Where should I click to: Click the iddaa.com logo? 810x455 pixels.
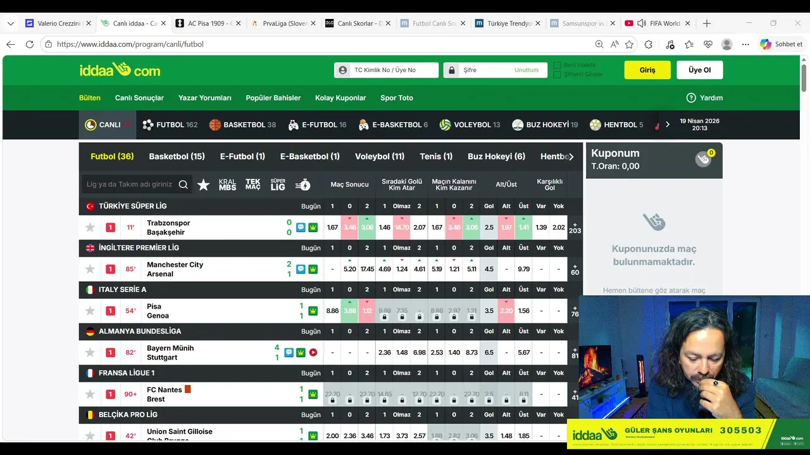click(120, 70)
